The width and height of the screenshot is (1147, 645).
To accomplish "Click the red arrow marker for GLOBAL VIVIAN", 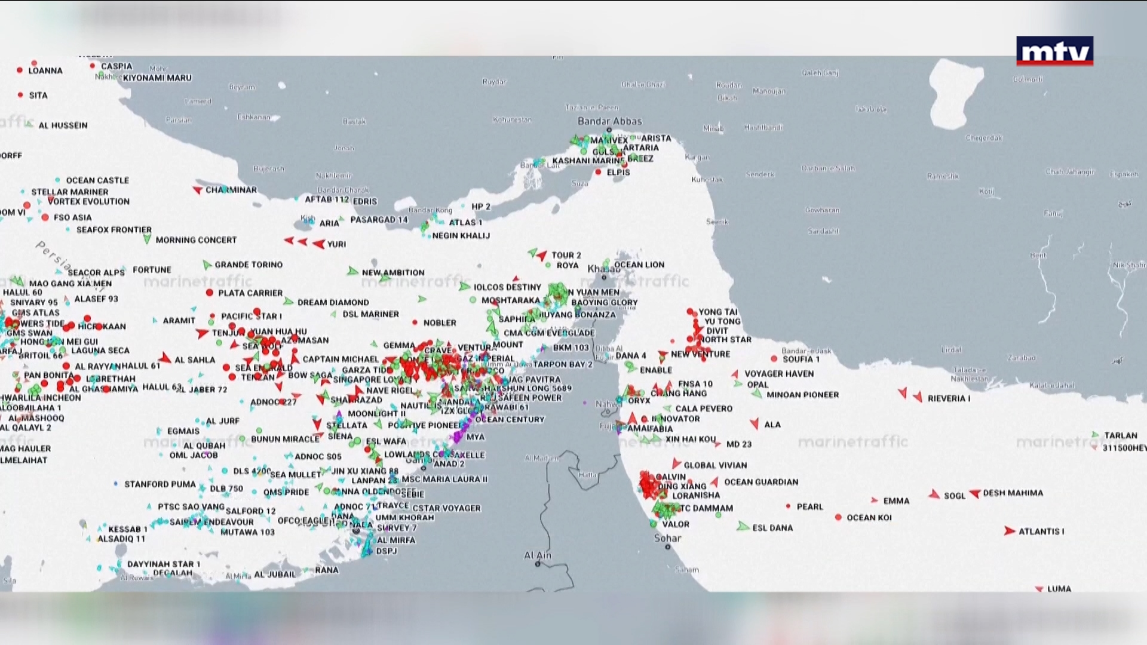I will (x=676, y=463).
